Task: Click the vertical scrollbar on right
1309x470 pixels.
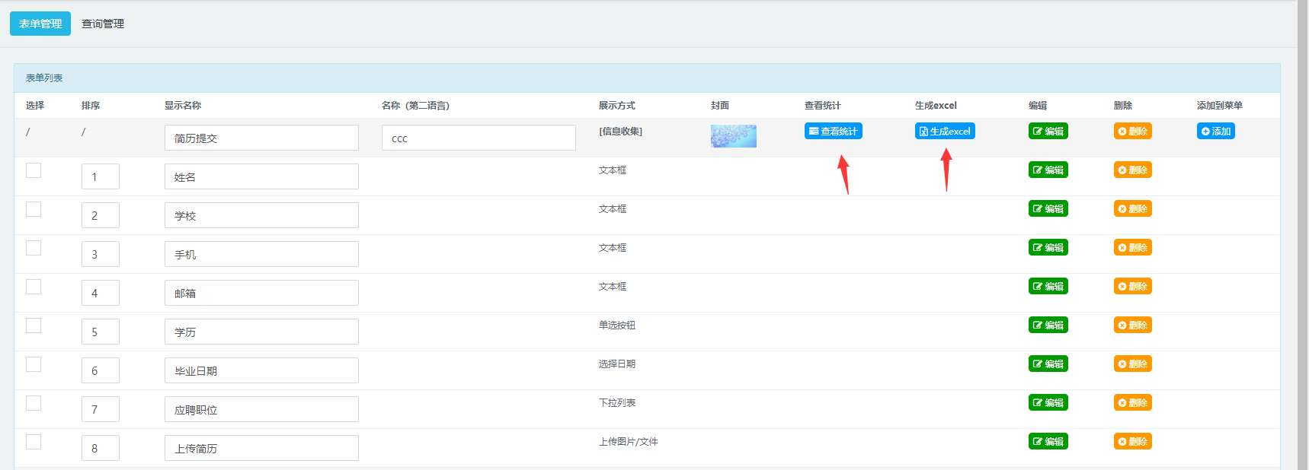Action: point(1302,228)
